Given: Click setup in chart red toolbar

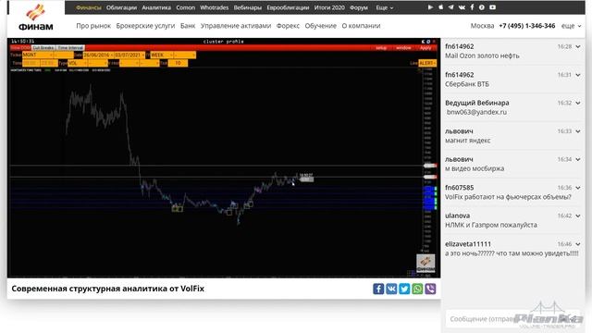Looking at the screenshot, I should pyautogui.click(x=381, y=48).
